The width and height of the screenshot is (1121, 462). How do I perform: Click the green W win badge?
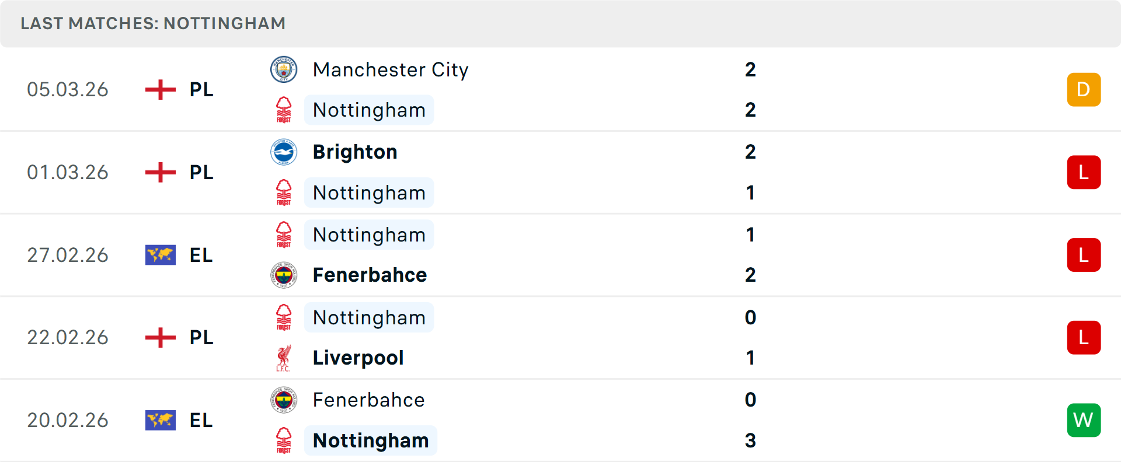[1083, 420]
